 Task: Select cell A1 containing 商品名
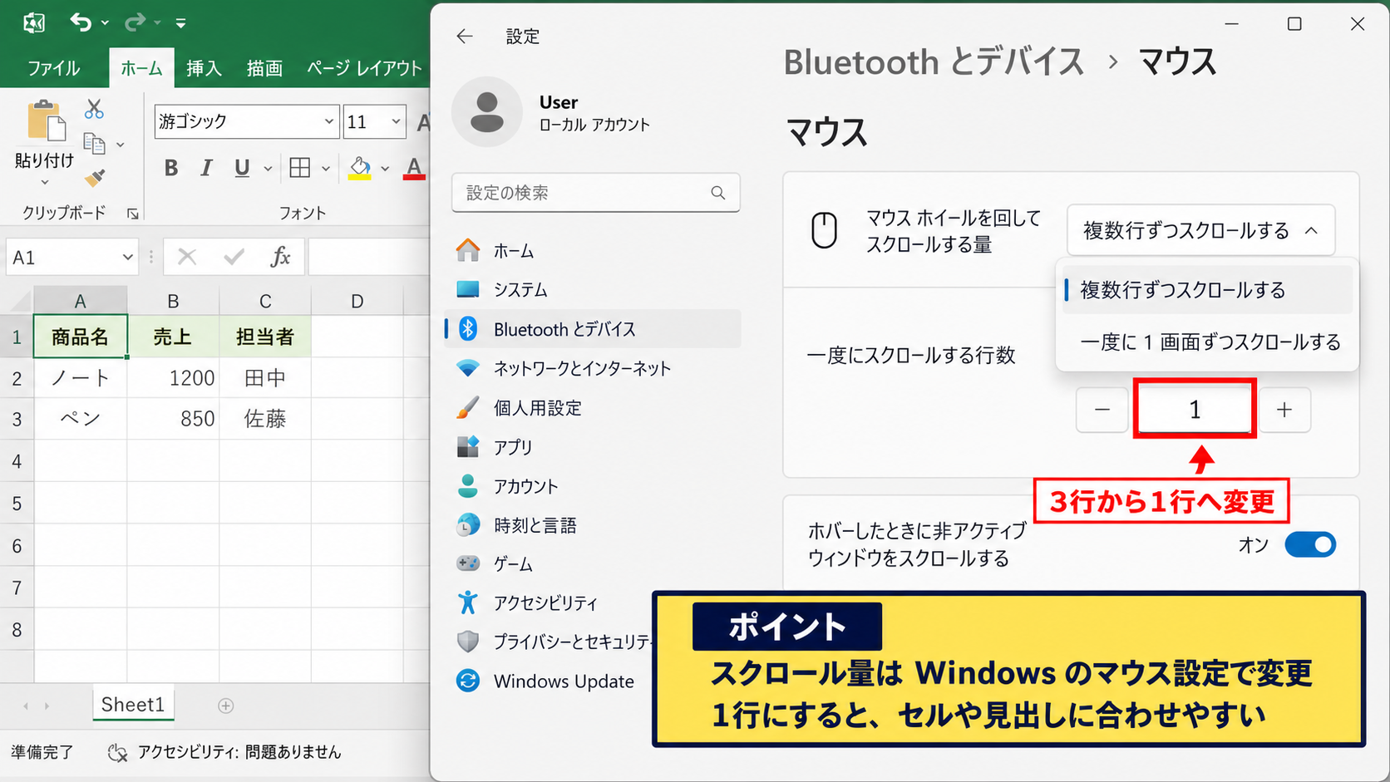[80, 337]
